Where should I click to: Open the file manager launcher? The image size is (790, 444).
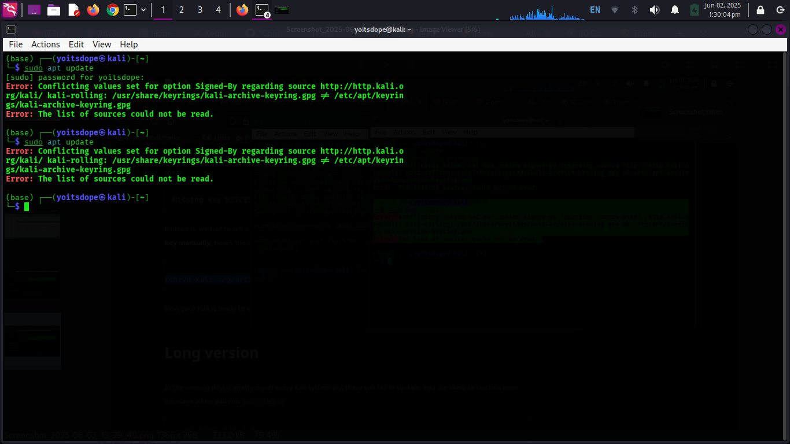tap(54, 10)
